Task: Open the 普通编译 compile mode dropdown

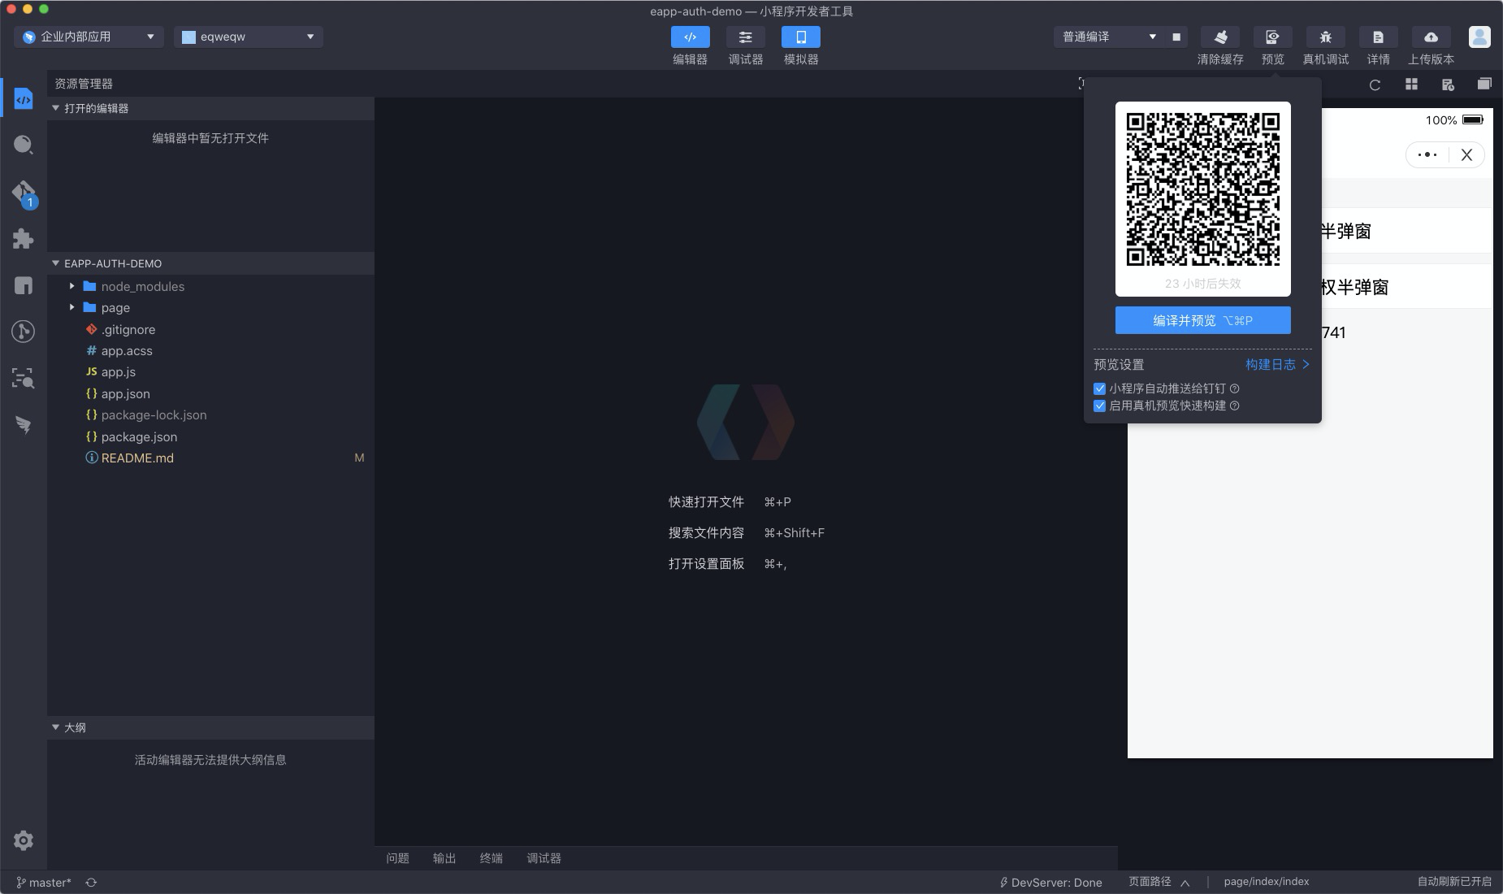Action: click(x=1107, y=37)
